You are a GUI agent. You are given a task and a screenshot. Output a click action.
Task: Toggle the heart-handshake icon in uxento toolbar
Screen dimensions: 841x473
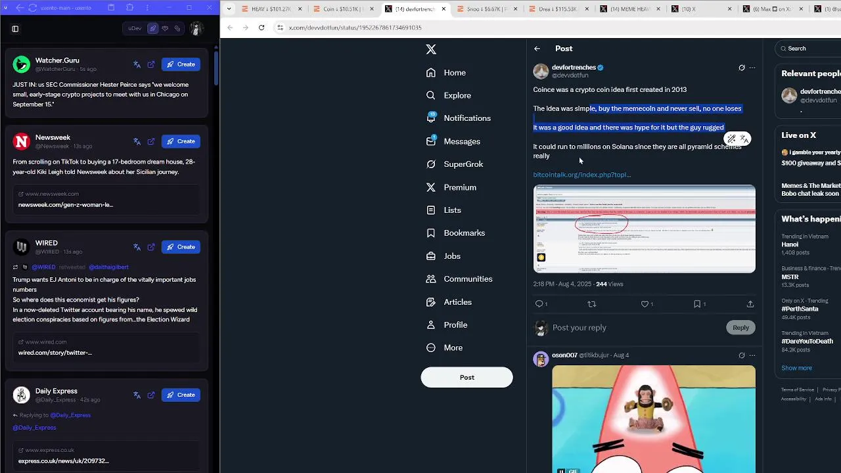click(165, 29)
